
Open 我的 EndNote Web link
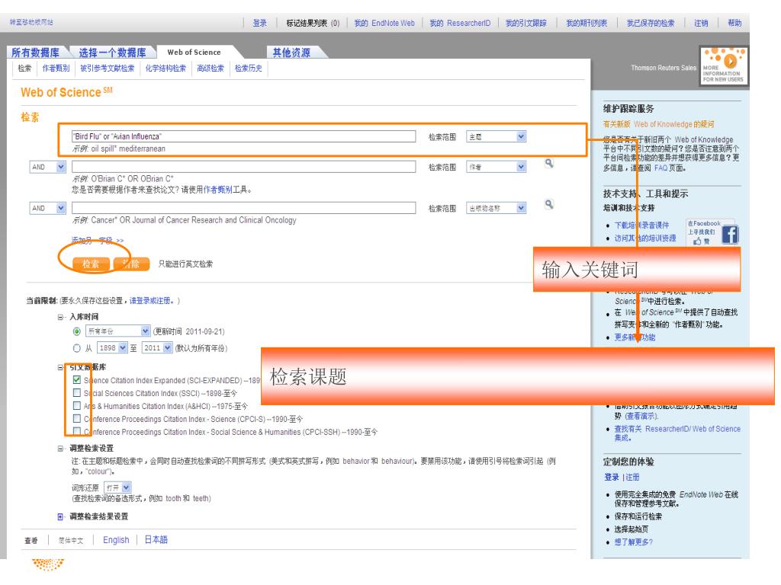click(x=384, y=23)
